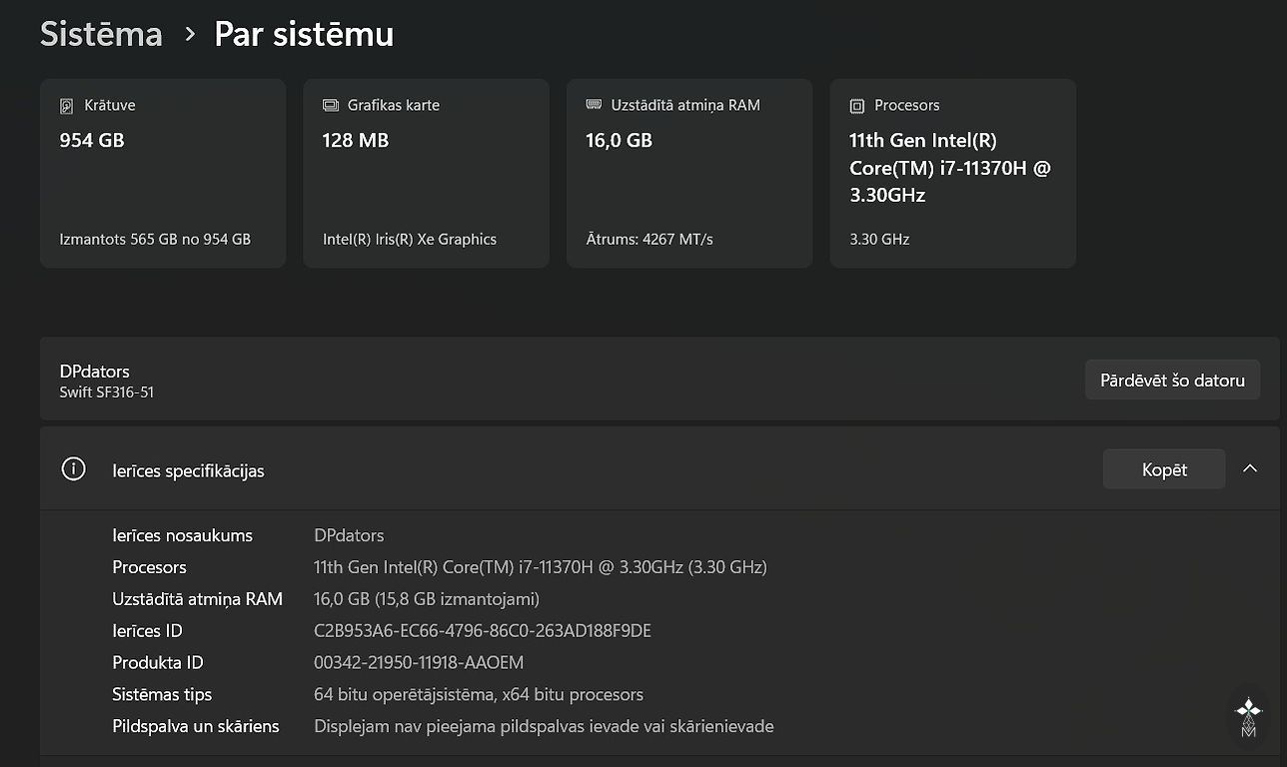Open the Procesors info card
Screen dimensions: 1287x767
coord(952,174)
